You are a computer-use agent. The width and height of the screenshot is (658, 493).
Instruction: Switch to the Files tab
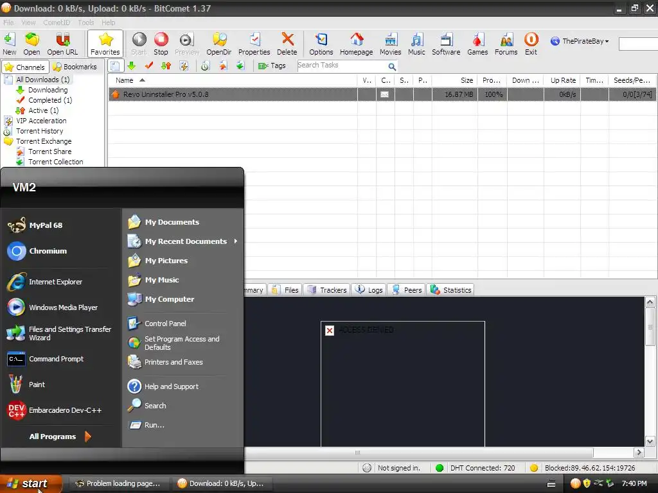[285, 290]
